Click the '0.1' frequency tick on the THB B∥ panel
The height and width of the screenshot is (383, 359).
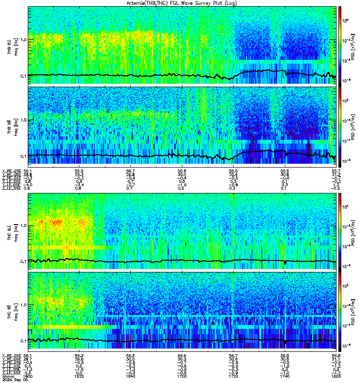23,157
